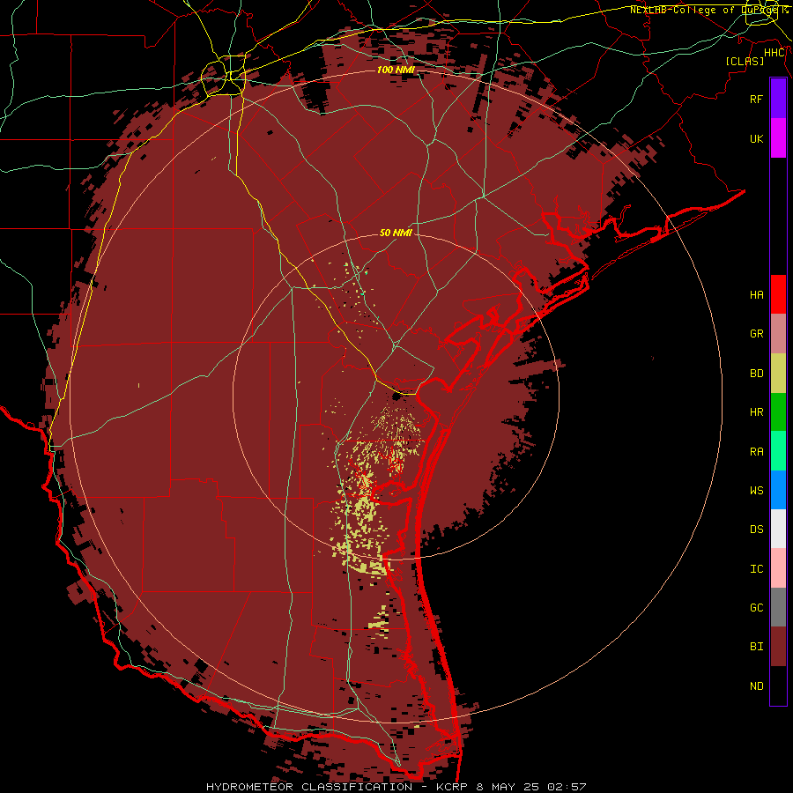Click the HR legend label
This screenshot has width=793, height=793.
pos(757,412)
